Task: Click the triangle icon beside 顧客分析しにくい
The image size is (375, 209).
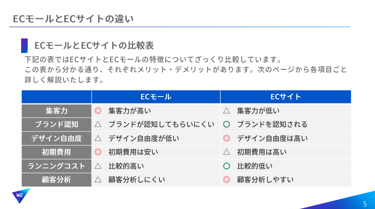Action: [x=98, y=179]
